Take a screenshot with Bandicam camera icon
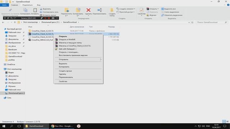Viewport: 230px width, 129px height. tap(53, 18)
